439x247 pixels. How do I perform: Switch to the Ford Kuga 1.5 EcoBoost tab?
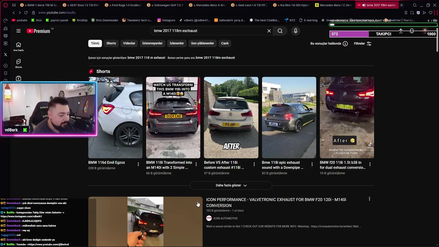(123, 5)
